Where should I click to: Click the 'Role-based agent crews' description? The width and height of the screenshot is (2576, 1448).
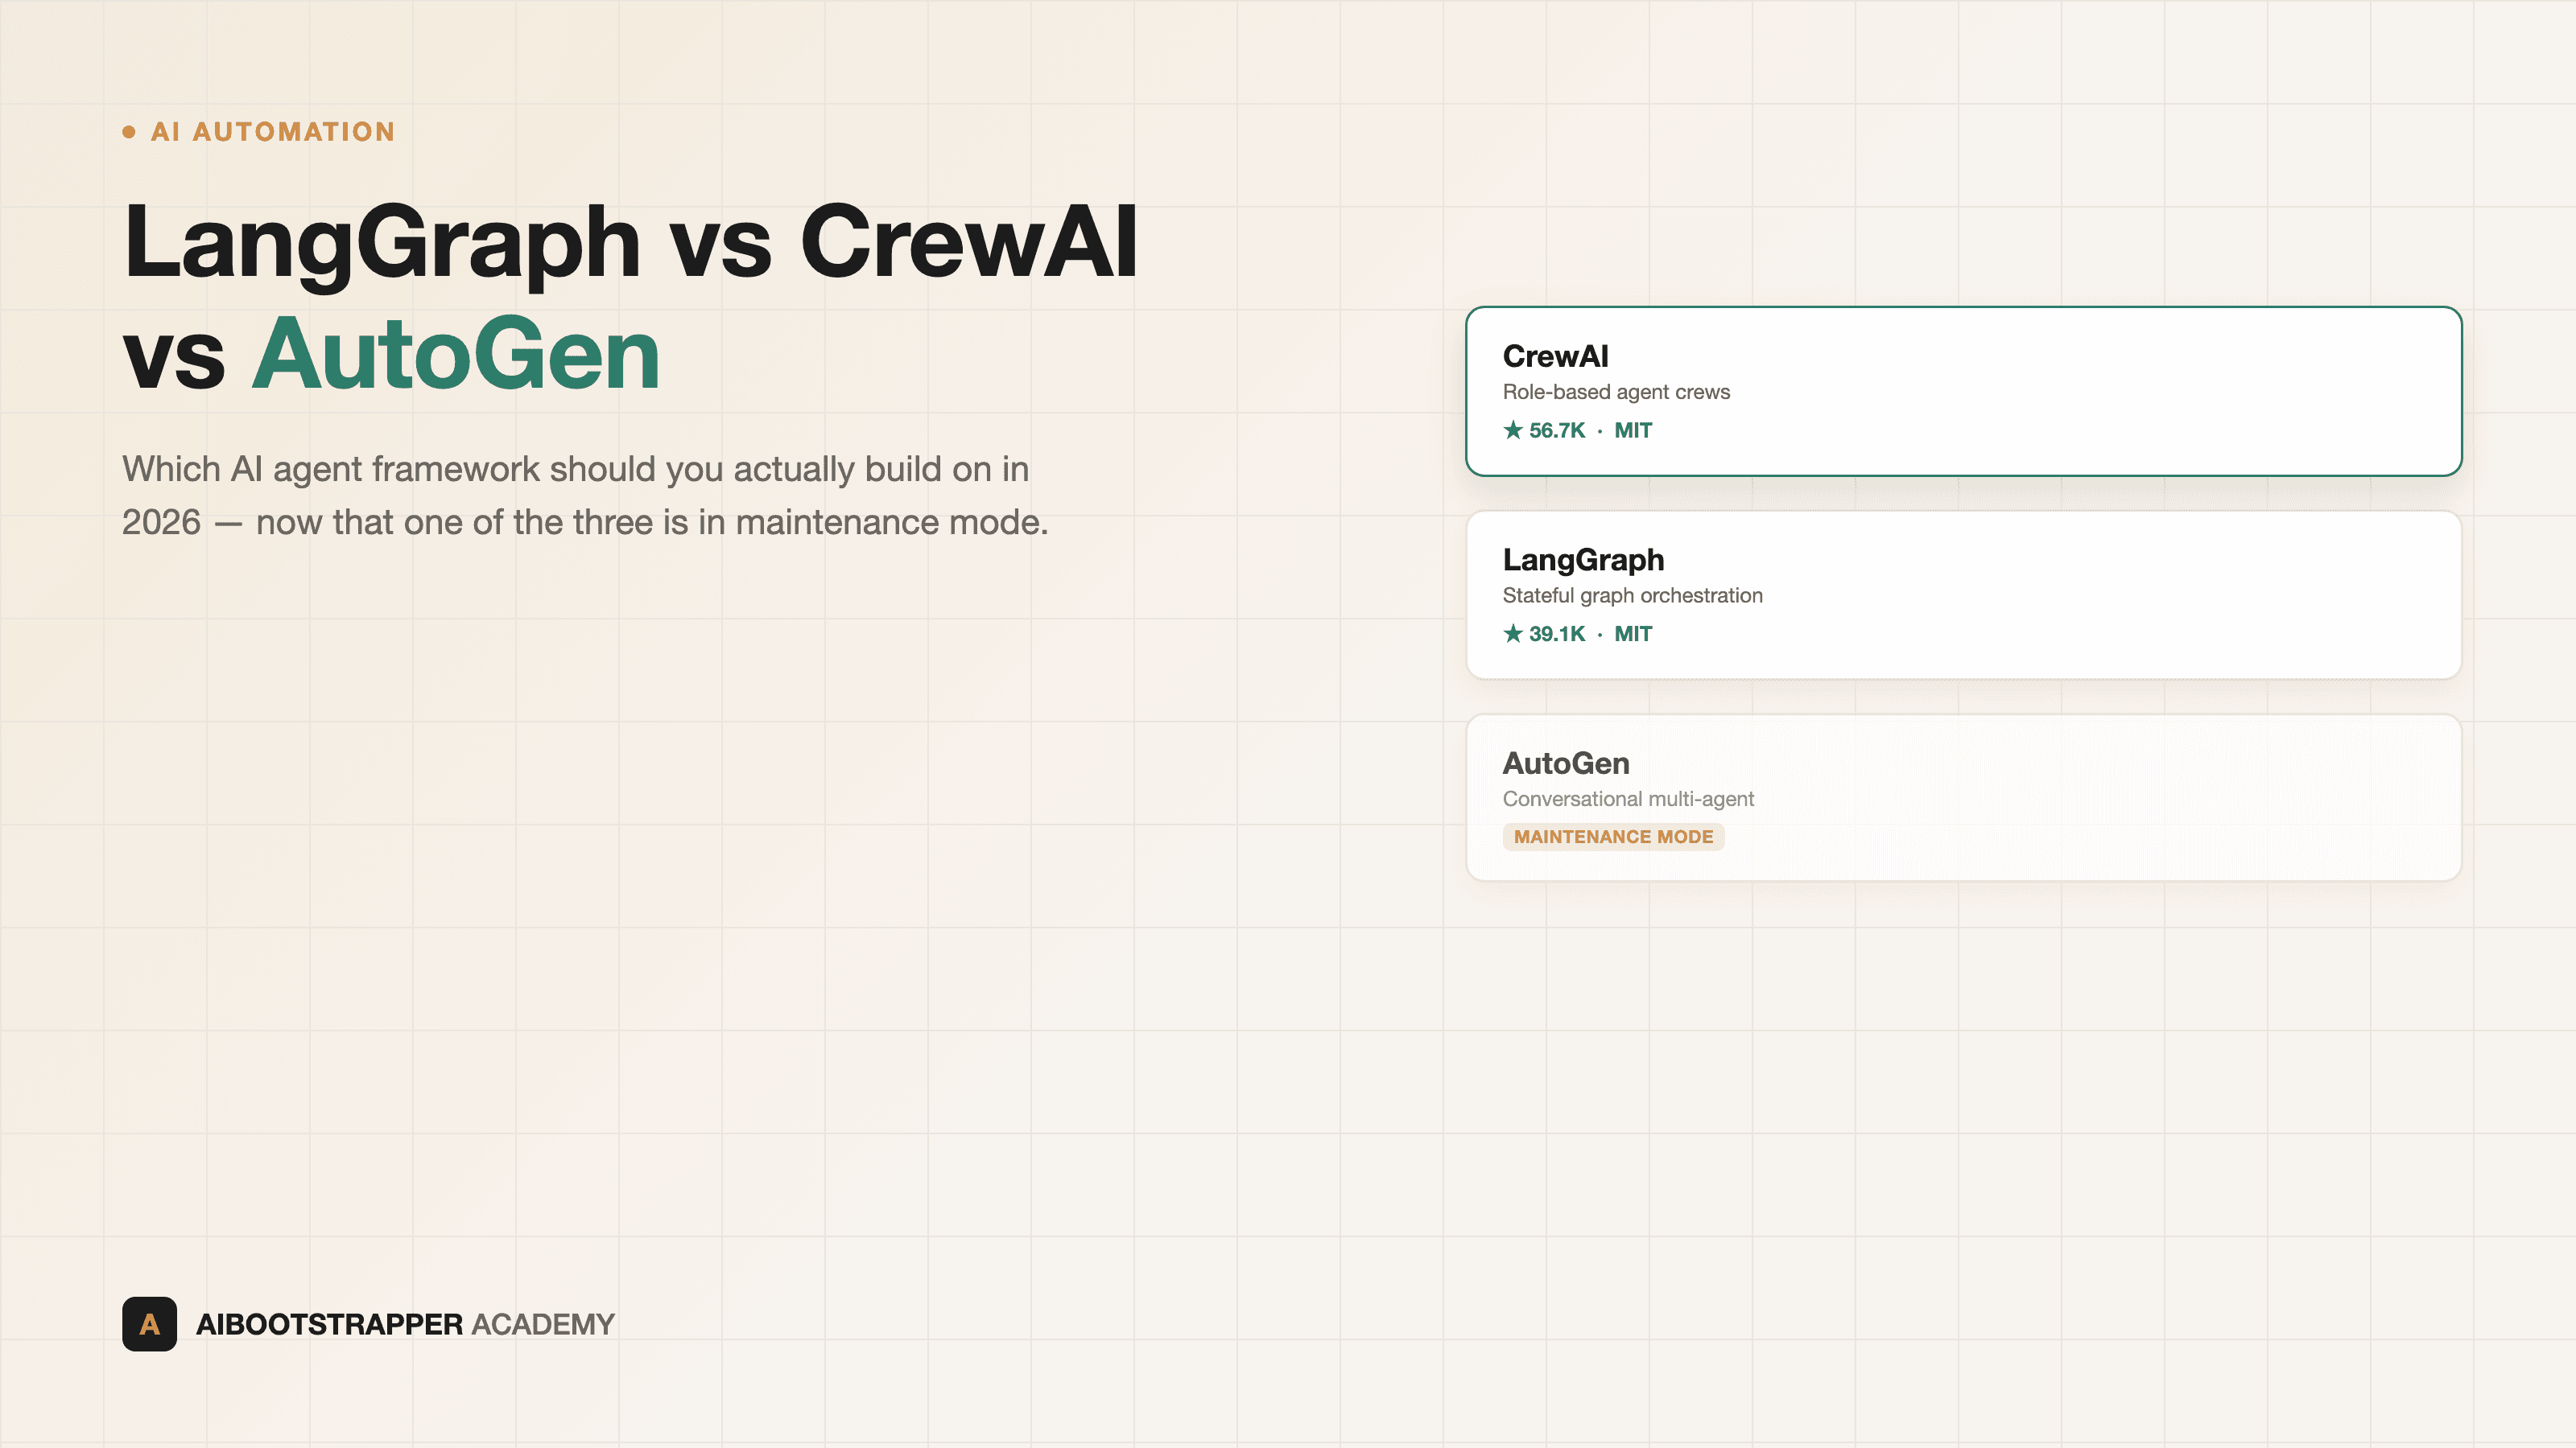1616,392
